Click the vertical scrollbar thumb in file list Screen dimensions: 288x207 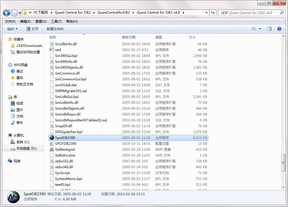tap(283, 163)
